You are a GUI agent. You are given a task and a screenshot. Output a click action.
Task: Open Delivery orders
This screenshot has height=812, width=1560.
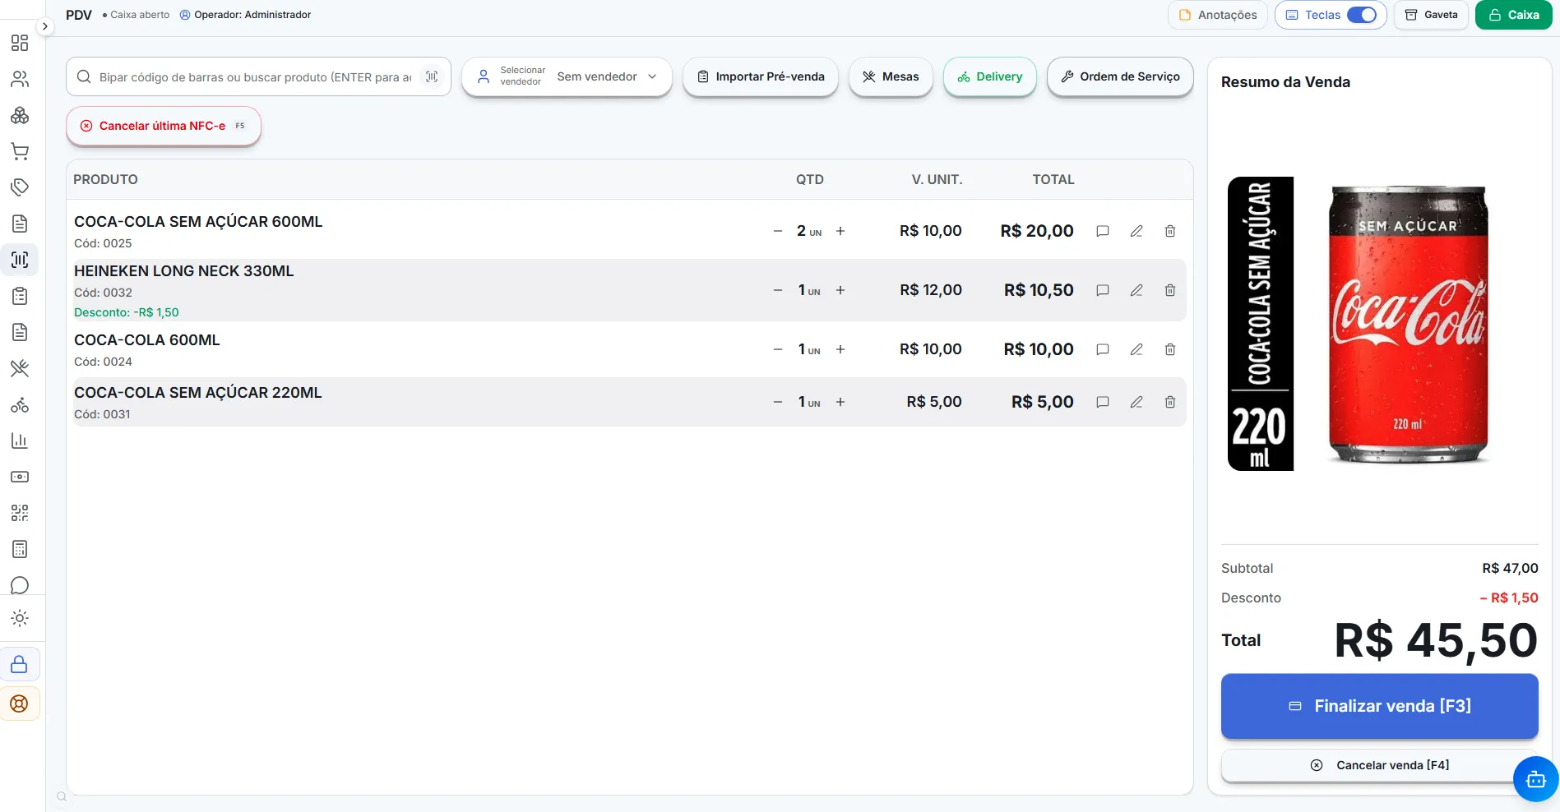tap(990, 76)
